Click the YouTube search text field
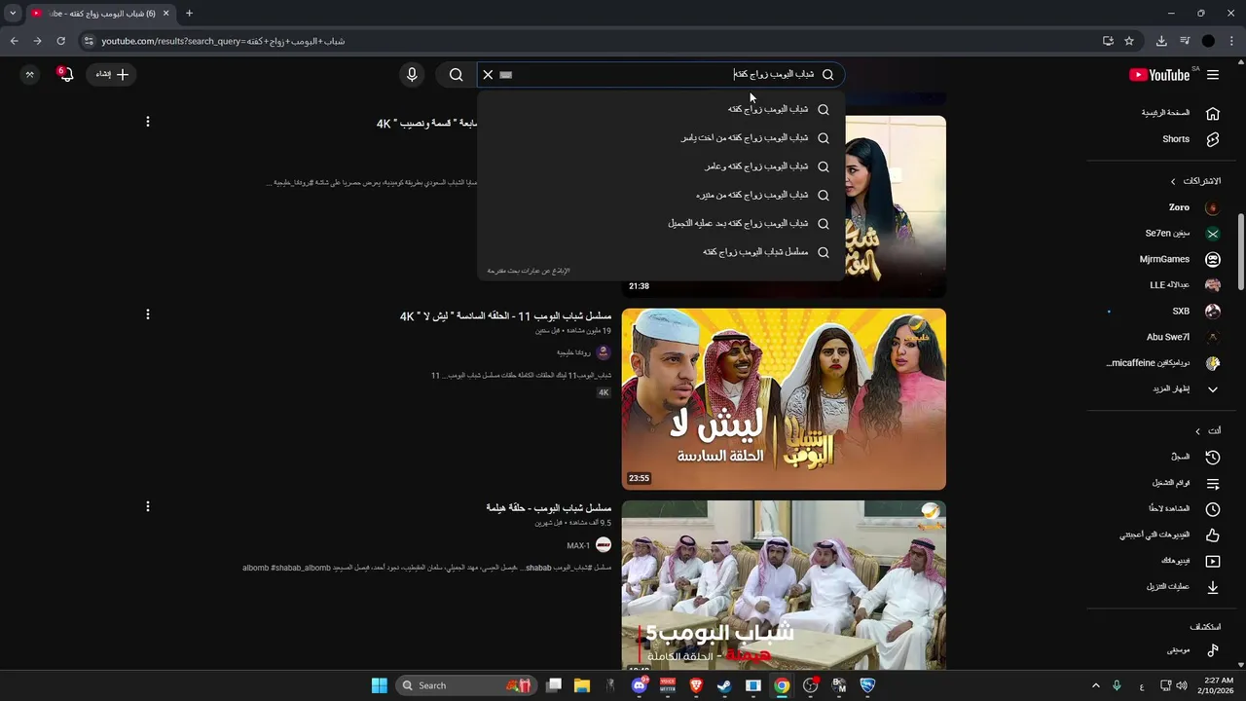This screenshot has width=1246, height=701. coord(662,75)
